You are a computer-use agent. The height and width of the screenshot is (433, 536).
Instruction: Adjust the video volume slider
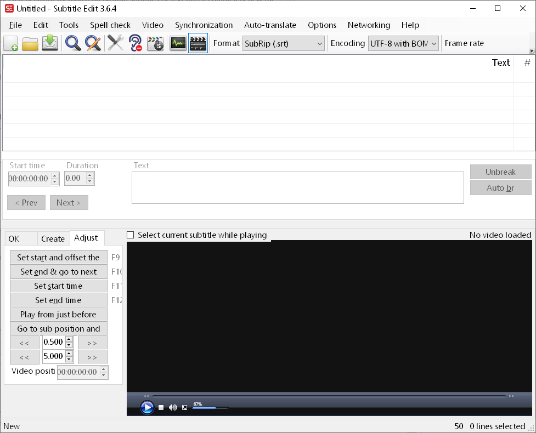coord(208,407)
